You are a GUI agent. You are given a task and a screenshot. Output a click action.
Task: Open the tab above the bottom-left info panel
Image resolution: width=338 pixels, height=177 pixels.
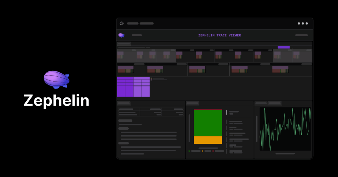124,103
